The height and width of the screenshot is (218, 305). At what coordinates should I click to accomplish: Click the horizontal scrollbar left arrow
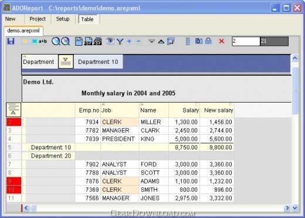pos(26,208)
